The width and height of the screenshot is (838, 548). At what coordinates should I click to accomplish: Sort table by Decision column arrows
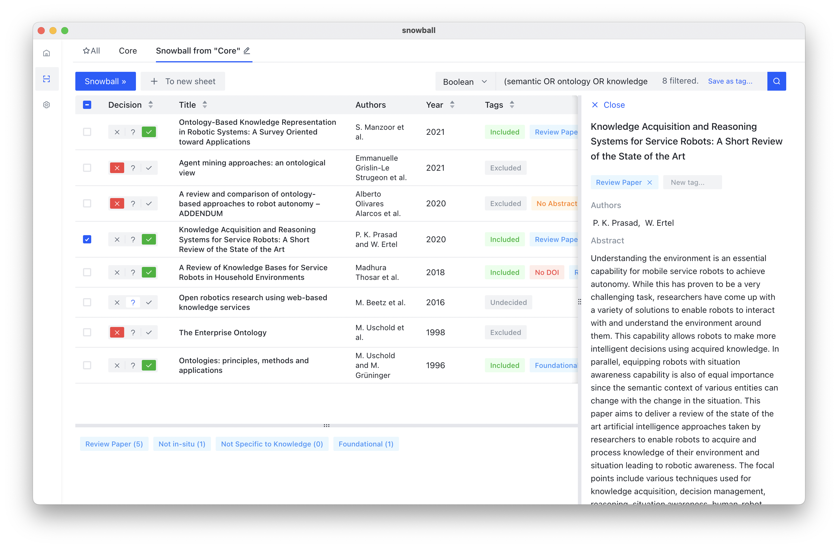pyautogui.click(x=151, y=104)
